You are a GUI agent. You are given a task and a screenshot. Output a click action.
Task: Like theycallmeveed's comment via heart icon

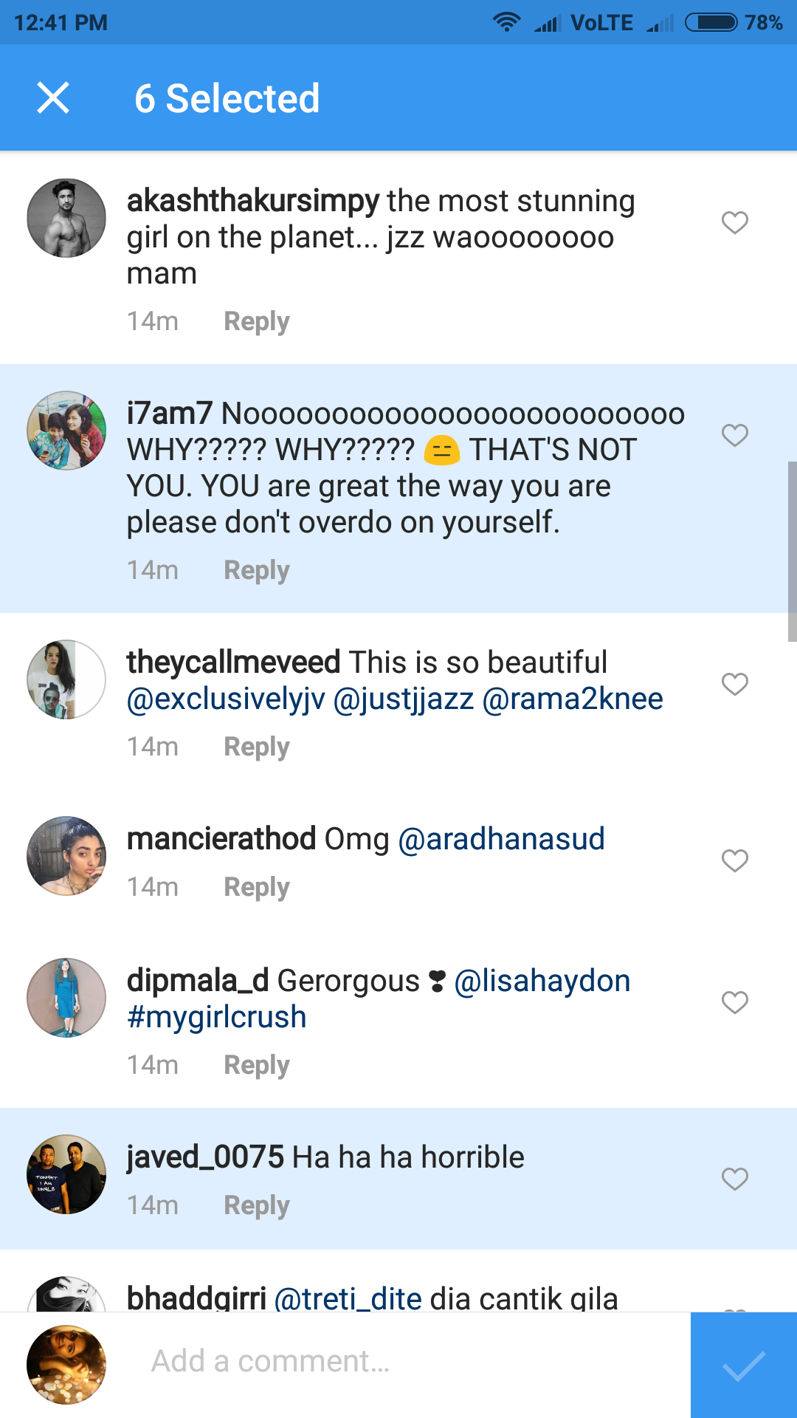click(734, 685)
